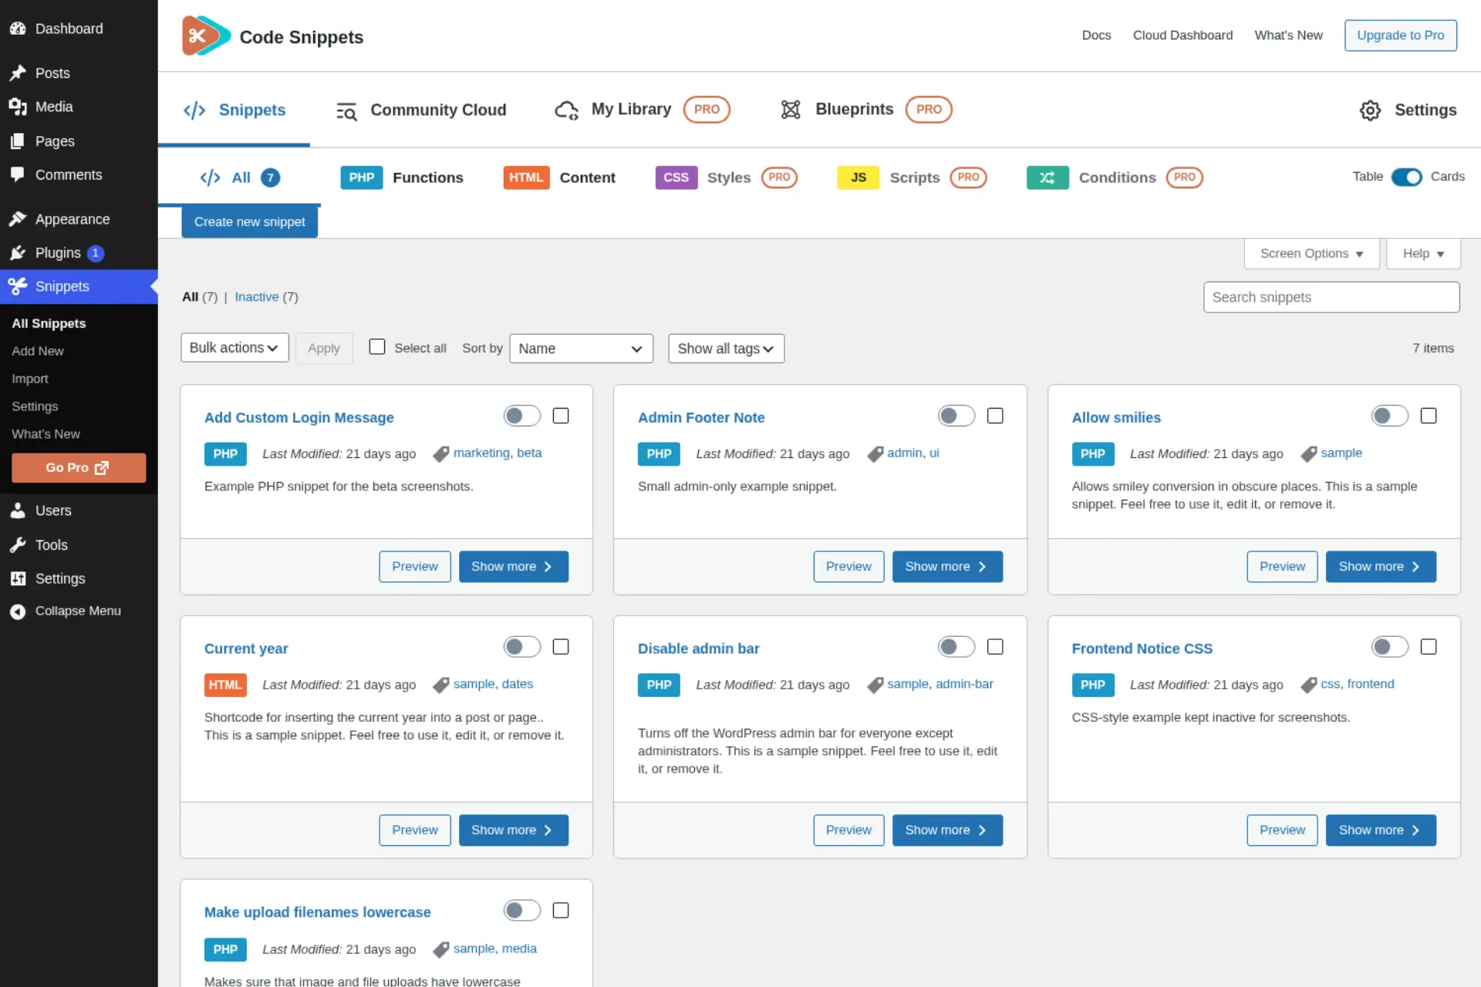
Task: Click the Plugins update count badge
Action: 96,253
